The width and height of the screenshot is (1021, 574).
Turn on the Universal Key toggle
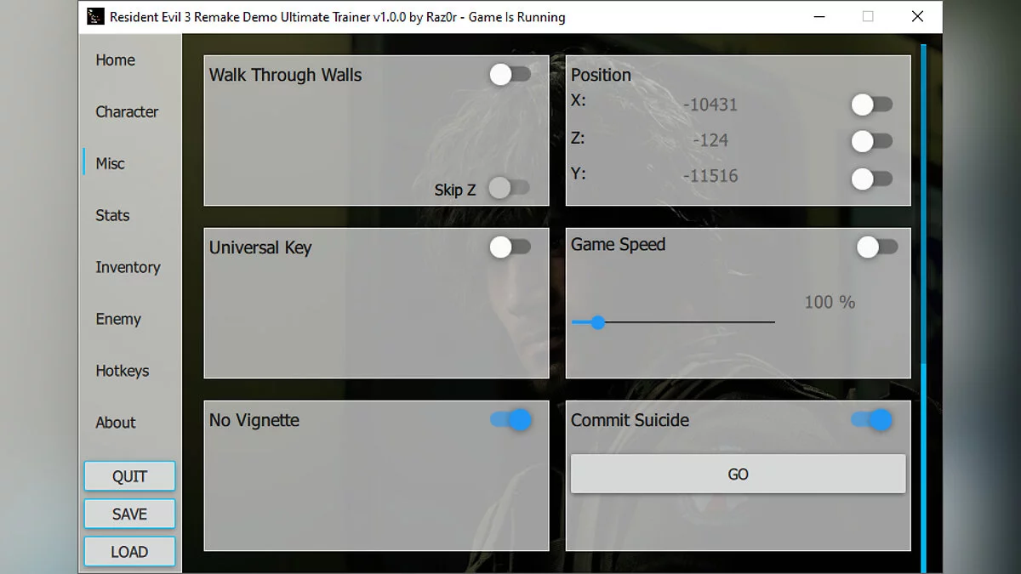(x=510, y=247)
